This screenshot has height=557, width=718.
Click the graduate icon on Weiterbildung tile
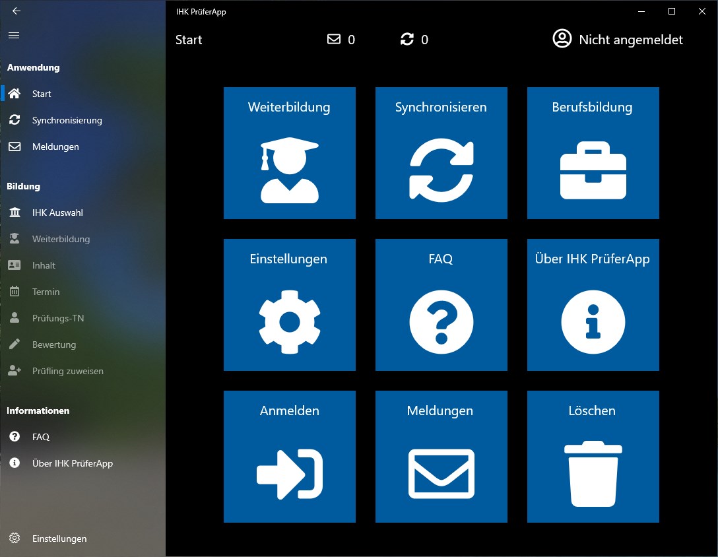point(290,170)
